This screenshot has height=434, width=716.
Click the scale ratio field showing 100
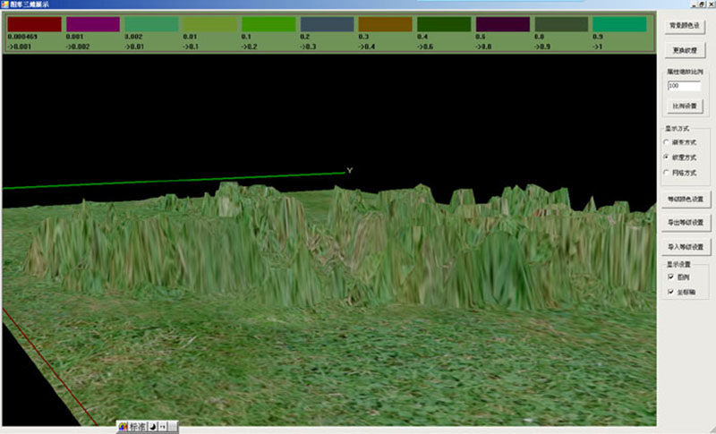point(684,86)
